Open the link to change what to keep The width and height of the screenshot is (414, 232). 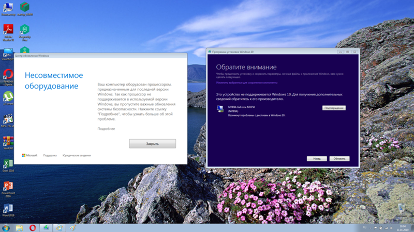247,82
